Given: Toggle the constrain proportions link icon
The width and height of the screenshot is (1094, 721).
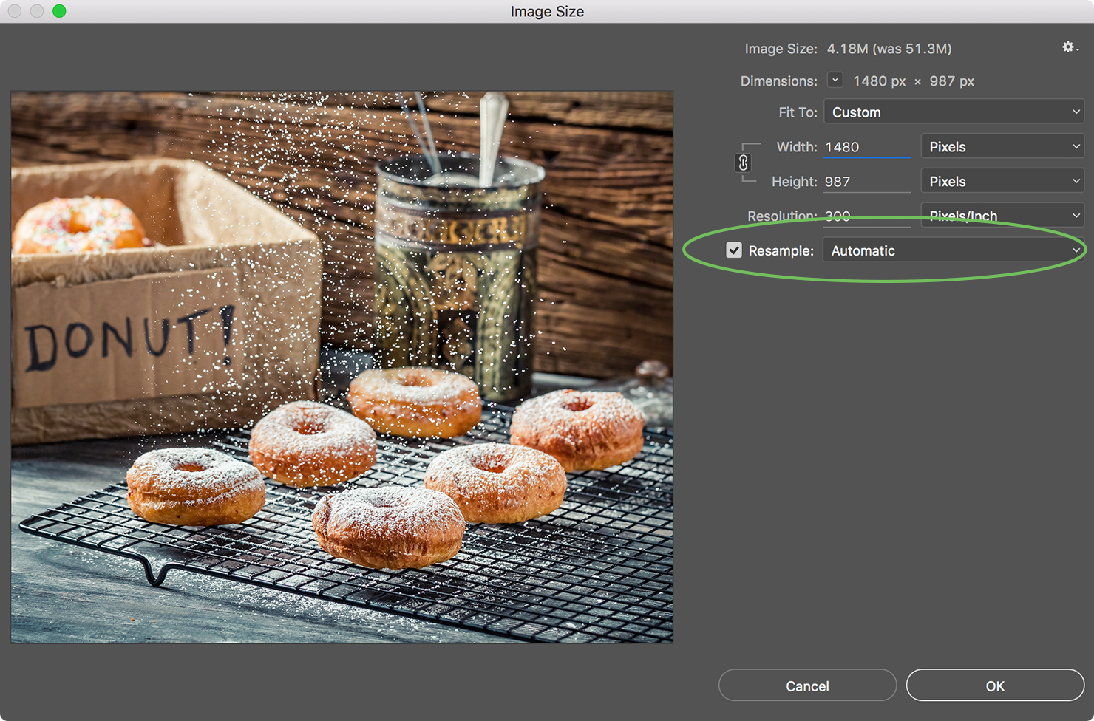Looking at the screenshot, I should point(744,163).
